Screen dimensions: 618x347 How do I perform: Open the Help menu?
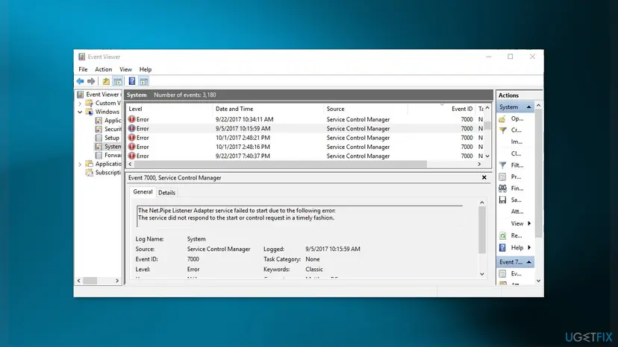(x=146, y=69)
